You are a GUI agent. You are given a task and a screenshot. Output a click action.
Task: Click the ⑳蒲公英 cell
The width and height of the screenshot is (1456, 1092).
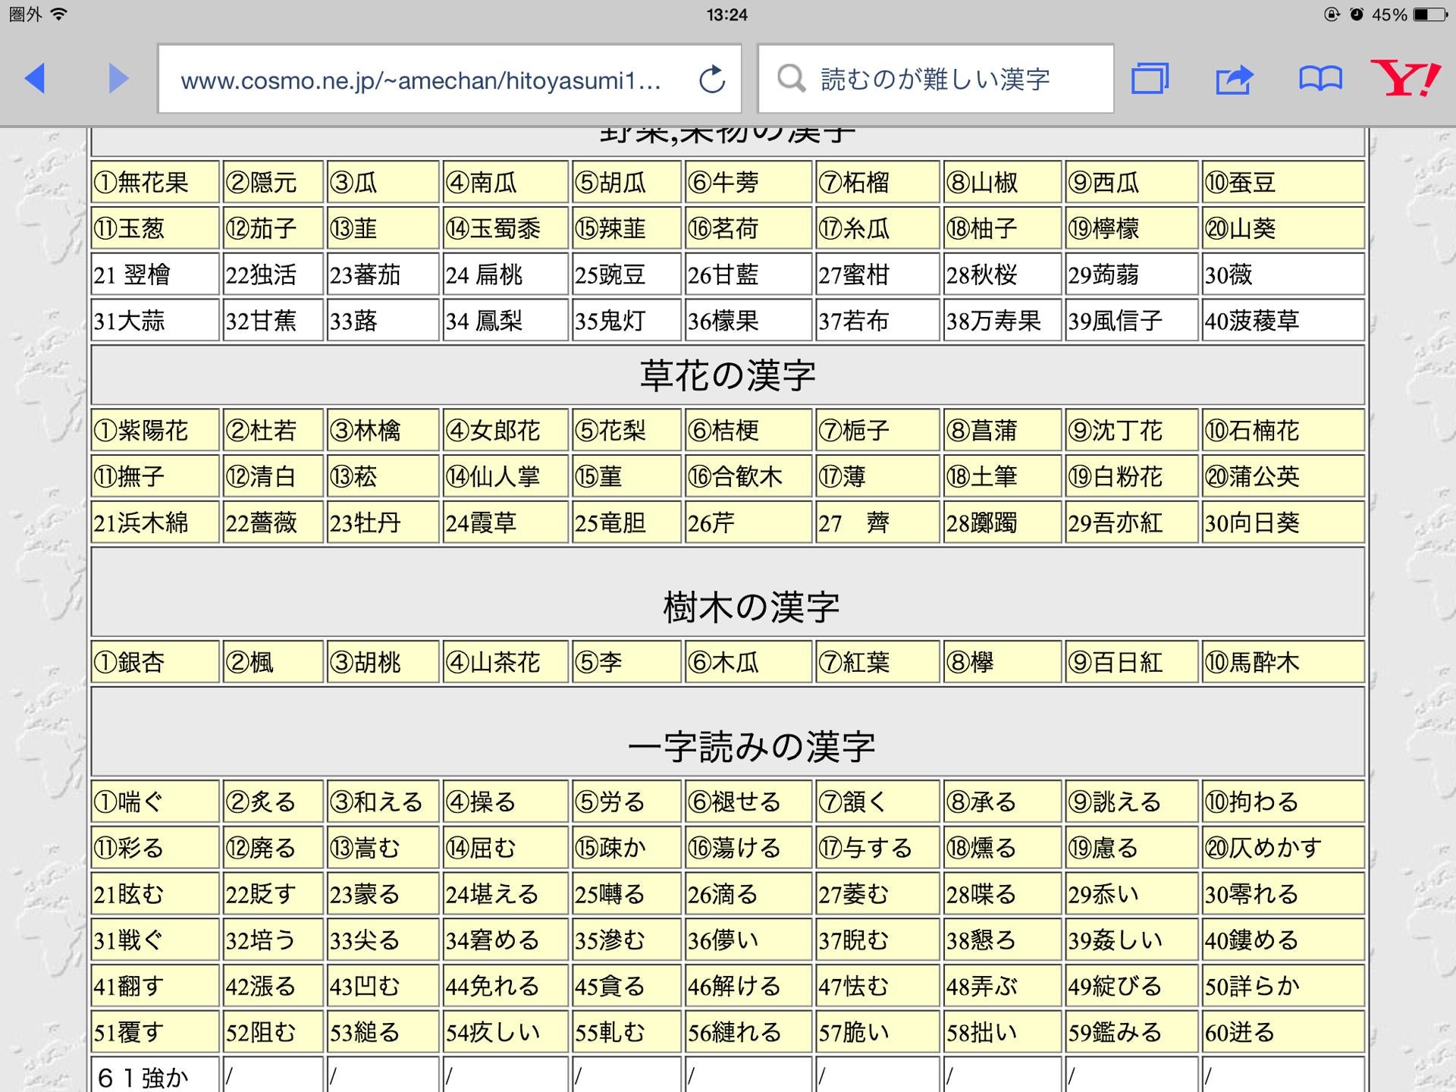click(x=1283, y=476)
